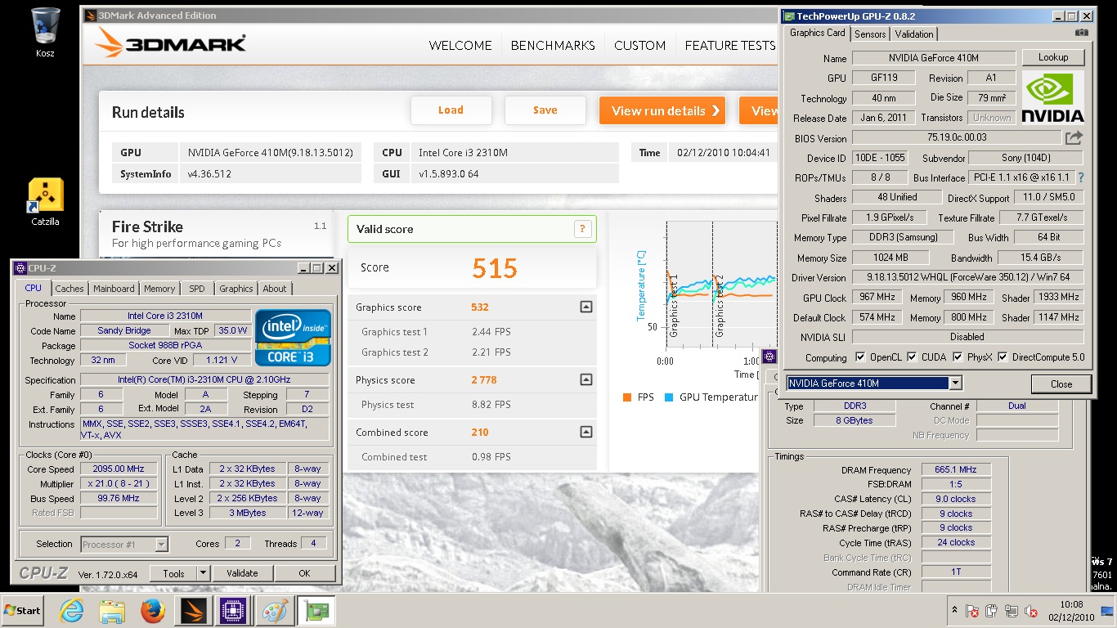This screenshot has width=1117, height=628.
Task: Switch to the Caches tab in CPU-Z
Action: click(70, 289)
